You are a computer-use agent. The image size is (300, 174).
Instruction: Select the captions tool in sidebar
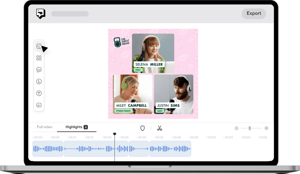pyautogui.click(x=39, y=70)
